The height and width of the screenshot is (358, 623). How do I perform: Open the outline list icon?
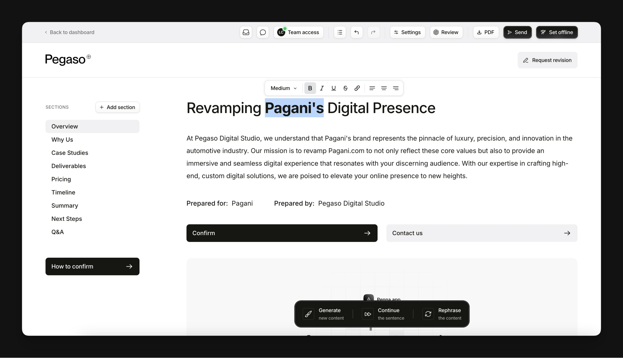point(340,32)
